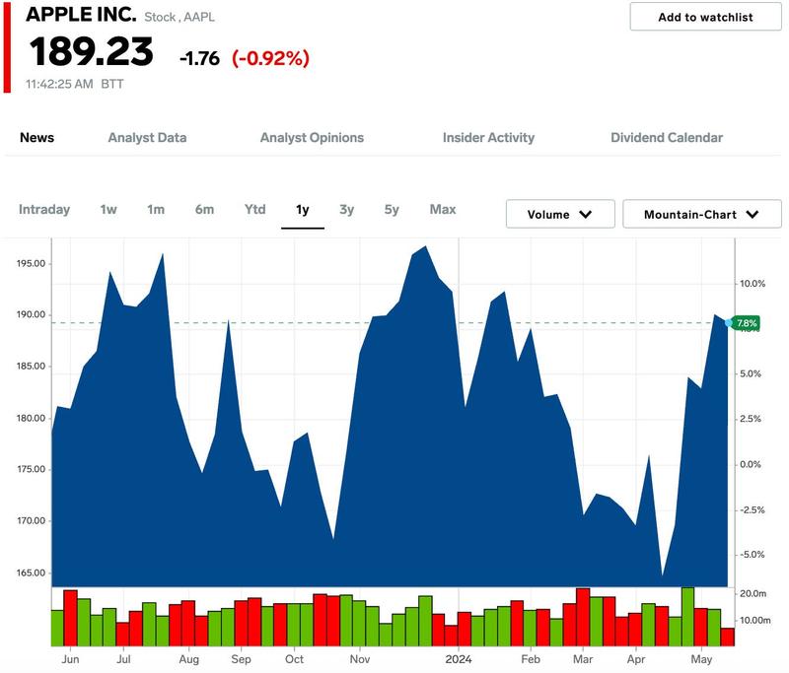Select the Ytd chart range

(x=254, y=209)
